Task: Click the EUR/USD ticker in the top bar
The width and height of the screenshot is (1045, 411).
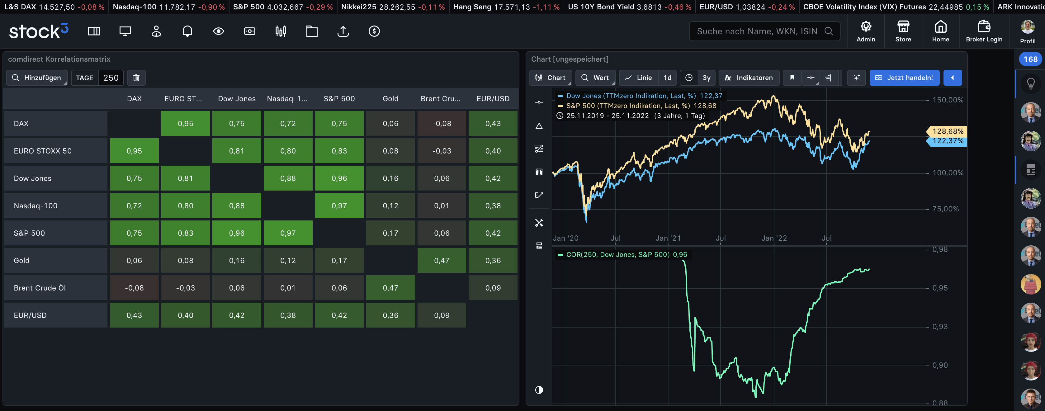Action: [747, 7]
